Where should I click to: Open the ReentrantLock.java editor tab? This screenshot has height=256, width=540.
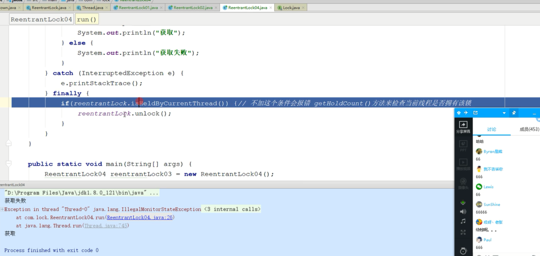(49, 8)
